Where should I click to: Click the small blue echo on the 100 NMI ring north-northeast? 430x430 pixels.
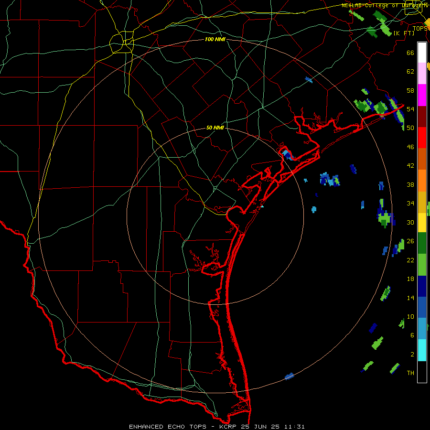[x=309, y=80]
